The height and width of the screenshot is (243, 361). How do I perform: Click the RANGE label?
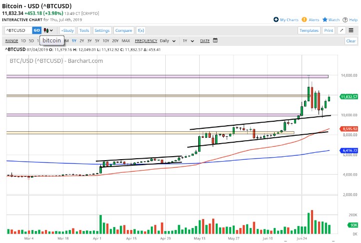click(11, 41)
